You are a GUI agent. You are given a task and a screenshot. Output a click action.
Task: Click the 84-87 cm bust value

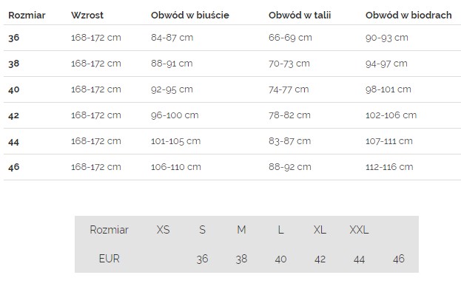pos(172,38)
